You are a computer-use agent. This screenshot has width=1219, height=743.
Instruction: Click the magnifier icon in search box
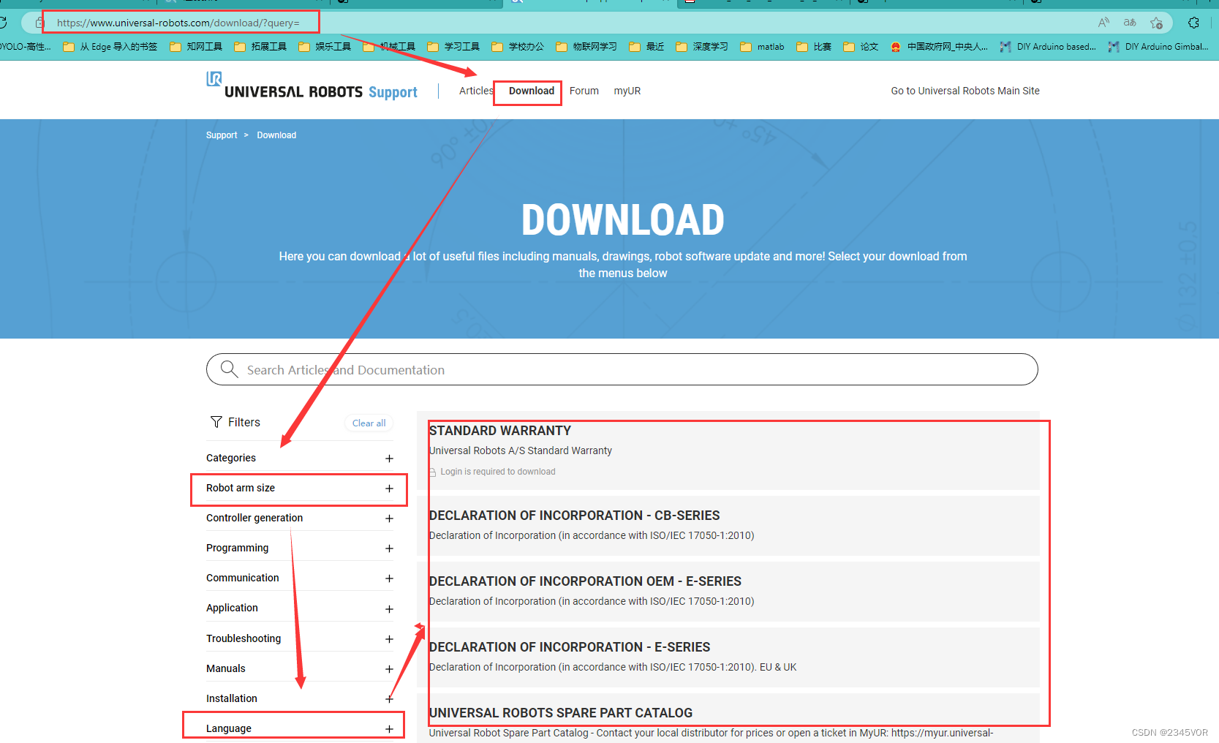[229, 369]
